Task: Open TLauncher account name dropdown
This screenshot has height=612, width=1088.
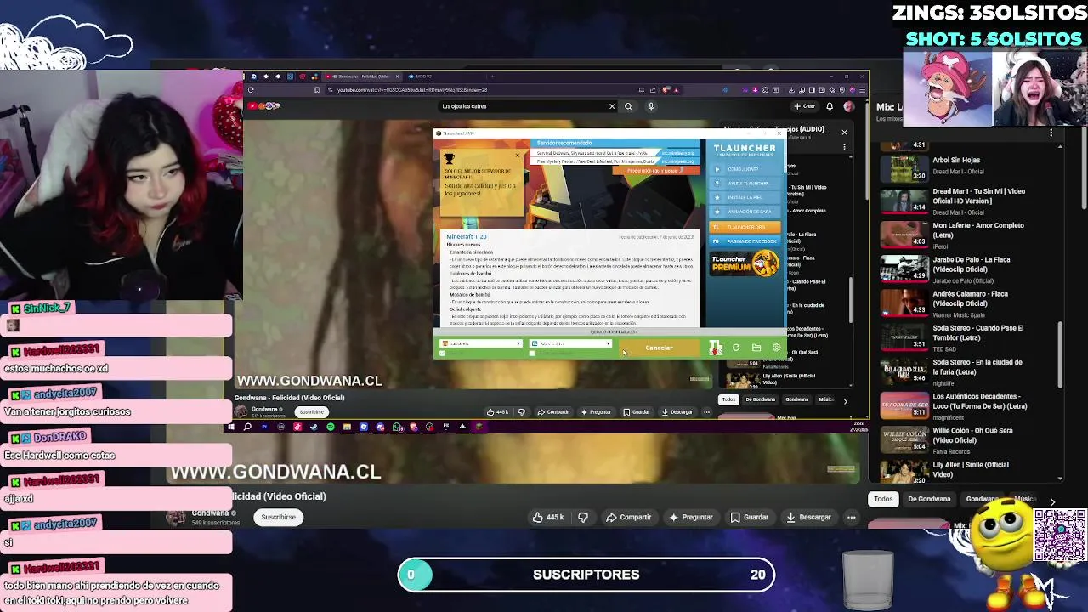Action: [x=481, y=343]
